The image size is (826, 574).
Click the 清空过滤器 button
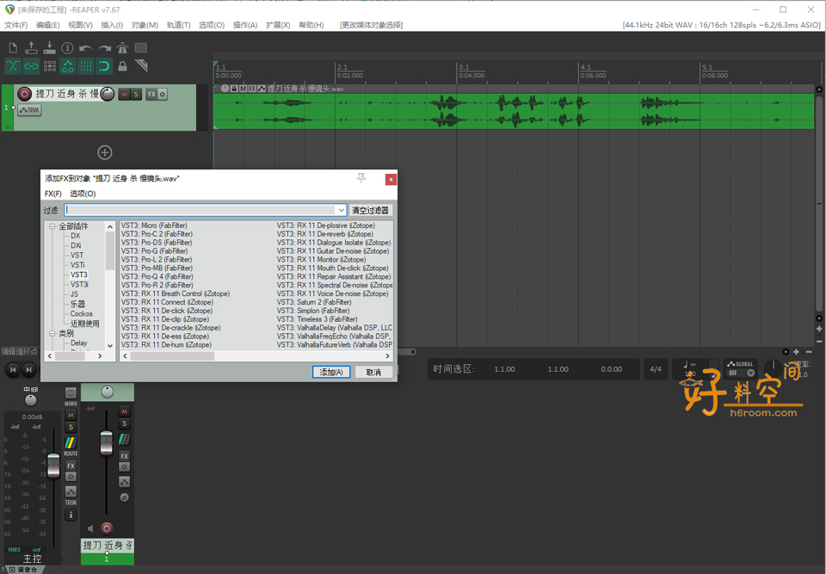[371, 210]
